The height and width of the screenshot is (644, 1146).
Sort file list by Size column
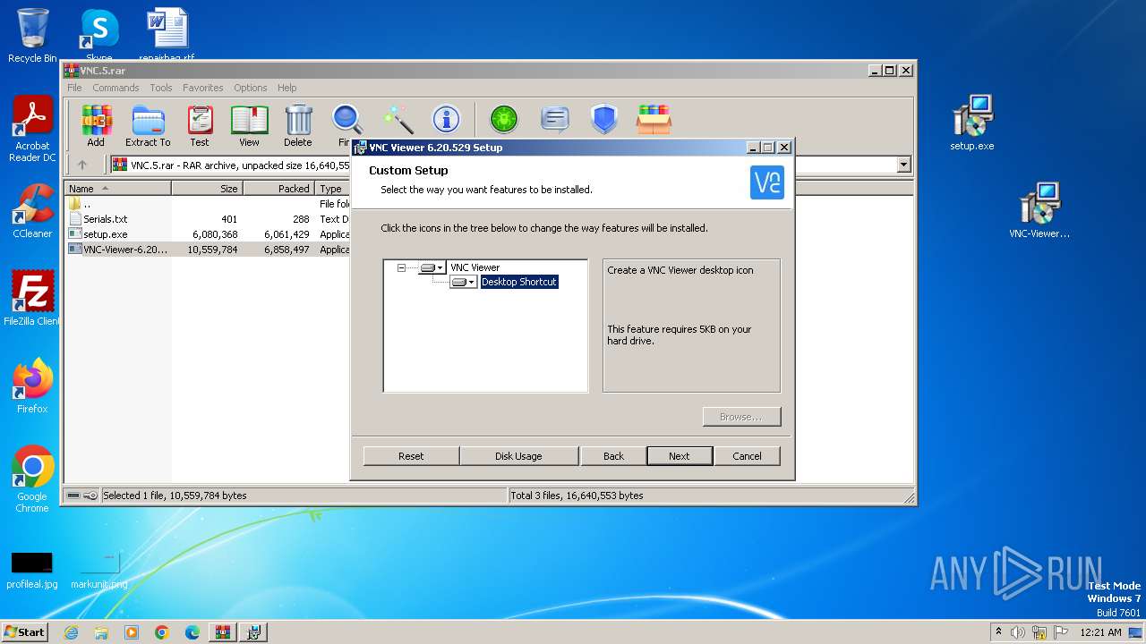tap(207, 189)
